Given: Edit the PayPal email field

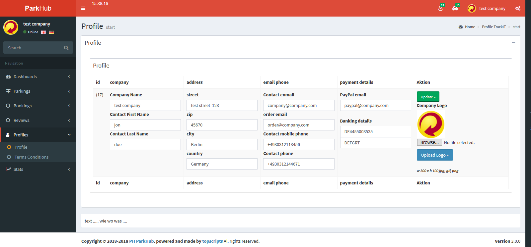Looking at the screenshot, I should tap(375, 105).
